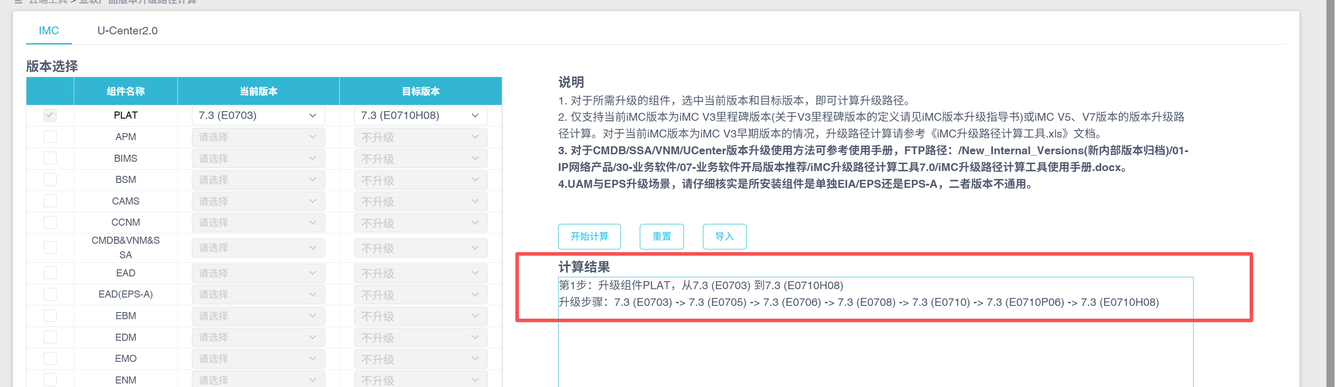Check the CCNM row checkbox
The image size is (1337, 387).
pyautogui.click(x=50, y=222)
